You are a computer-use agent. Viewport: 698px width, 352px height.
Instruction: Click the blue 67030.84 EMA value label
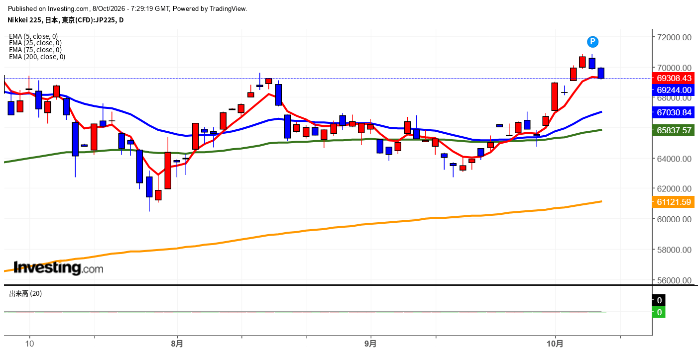pos(674,113)
